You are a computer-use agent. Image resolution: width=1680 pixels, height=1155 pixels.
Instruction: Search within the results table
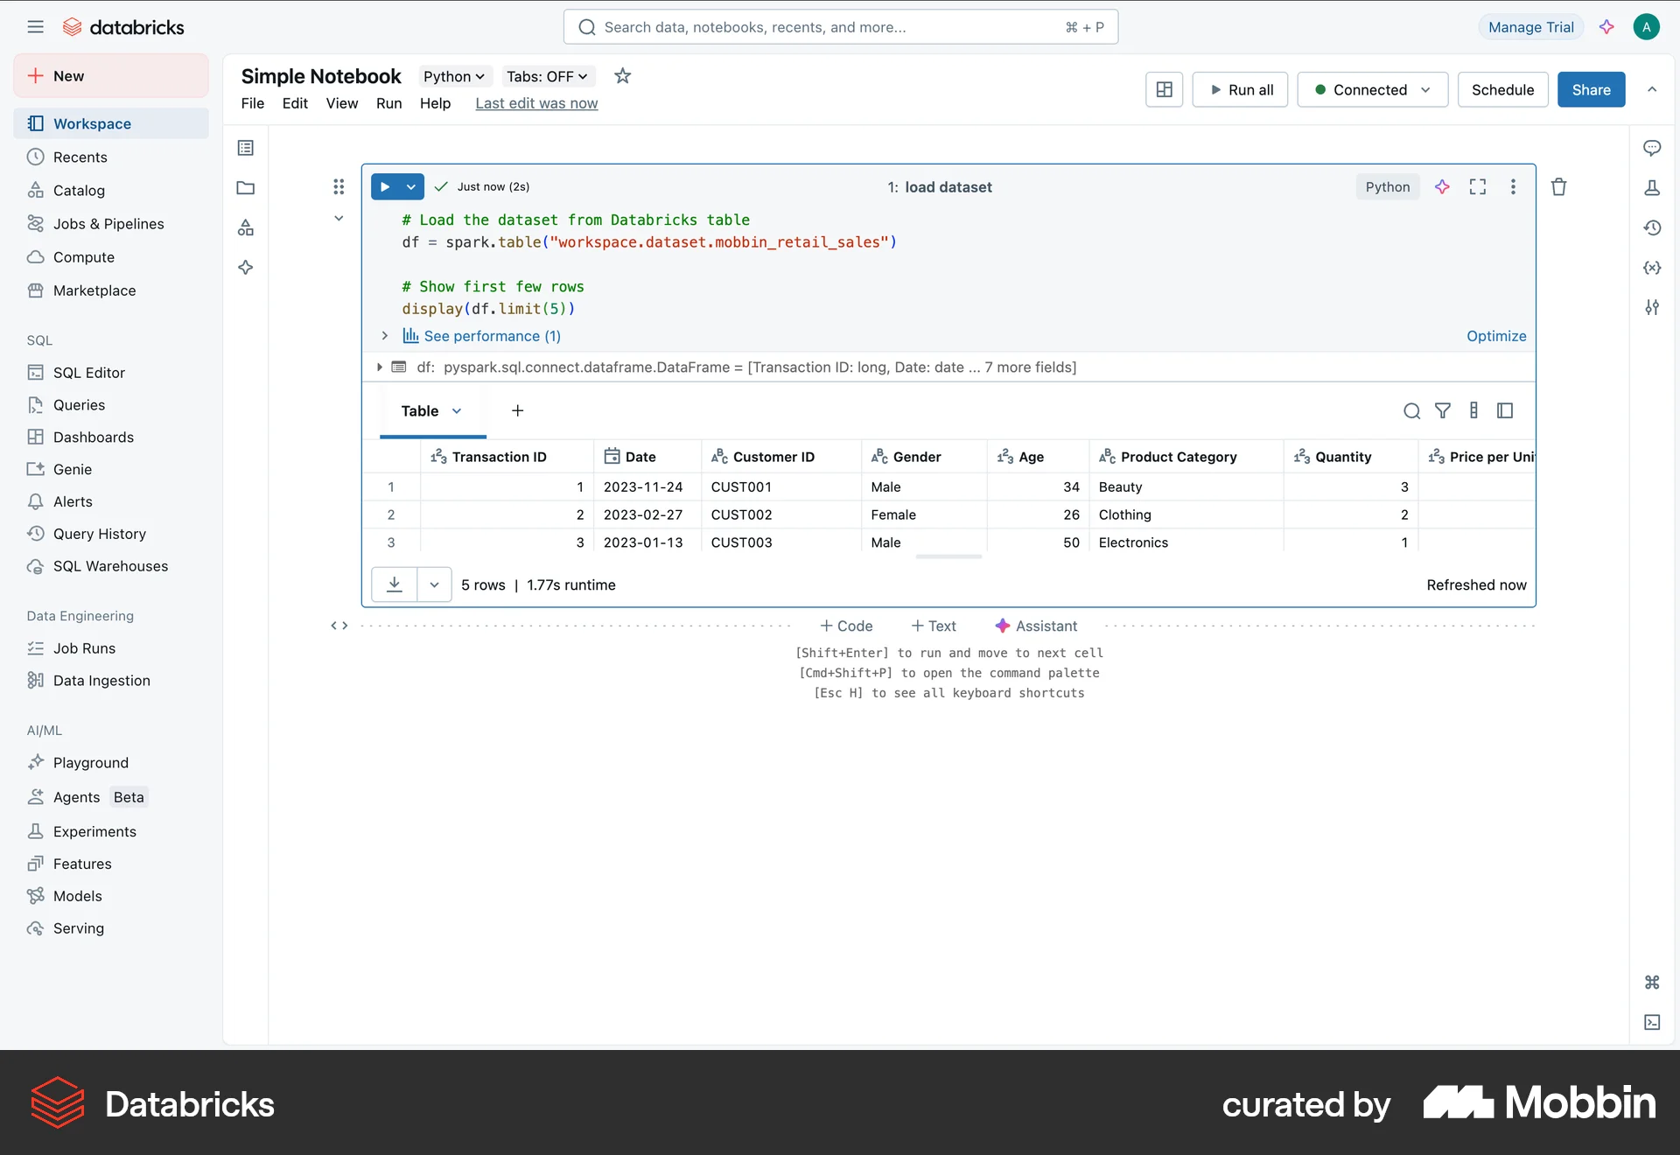coord(1411,410)
